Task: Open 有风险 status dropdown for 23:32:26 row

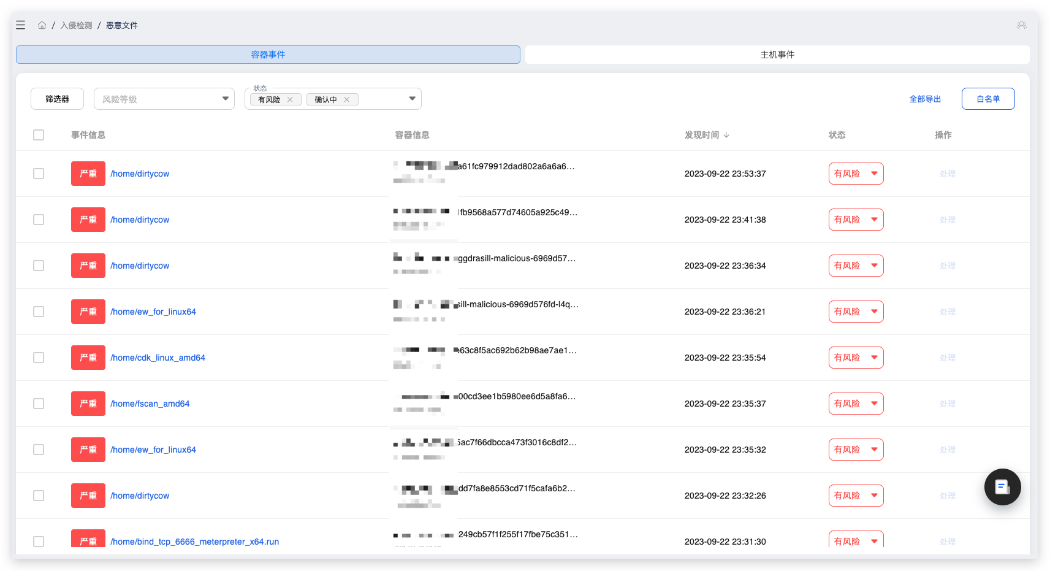Action: coord(856,496)
